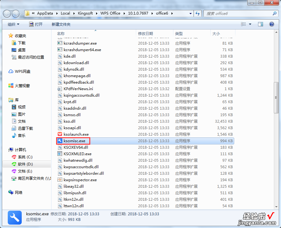This screenshot has height=228, width=281.
Task: Select the kde.dll file icon
Action: [60, 56]
